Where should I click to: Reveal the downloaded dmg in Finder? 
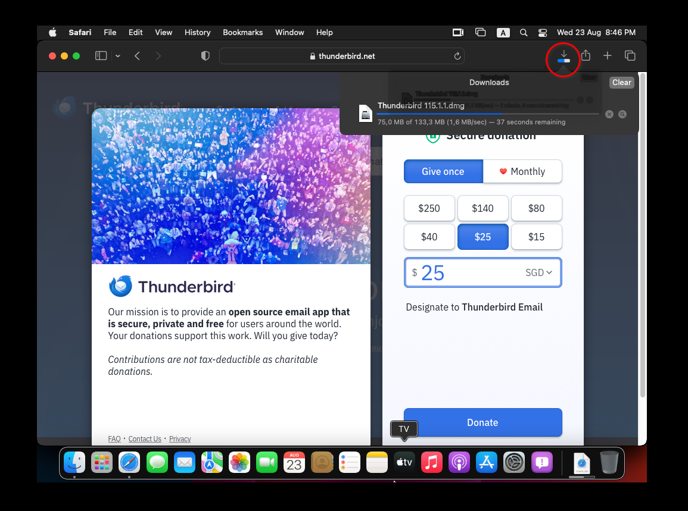point(622,114)
